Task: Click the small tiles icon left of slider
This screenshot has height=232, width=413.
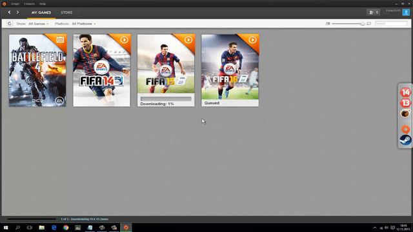Action: (328, 23)
